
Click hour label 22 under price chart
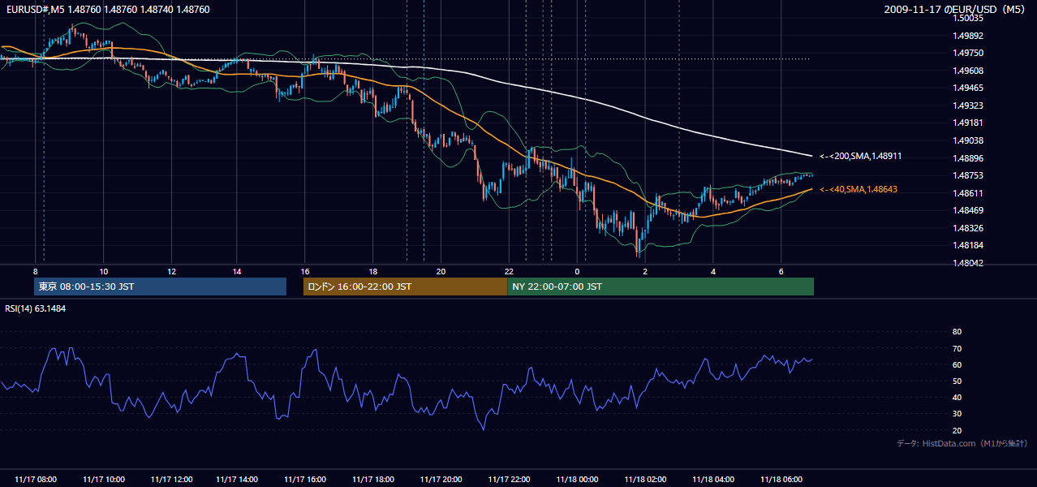click(509, 271)
